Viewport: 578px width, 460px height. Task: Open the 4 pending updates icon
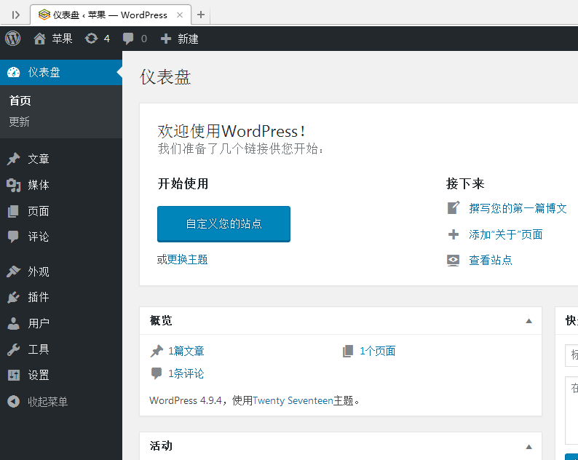pyautogui.click(x=91, y=39)
